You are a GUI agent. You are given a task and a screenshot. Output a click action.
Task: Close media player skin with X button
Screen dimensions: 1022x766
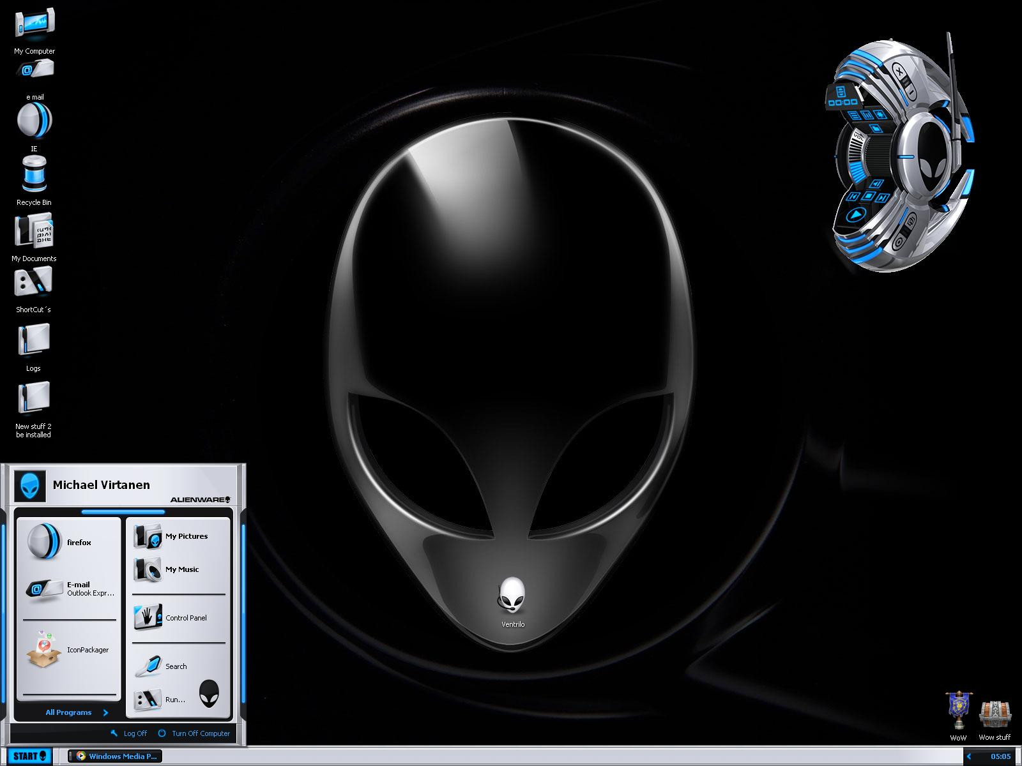[x=899, y=72]
